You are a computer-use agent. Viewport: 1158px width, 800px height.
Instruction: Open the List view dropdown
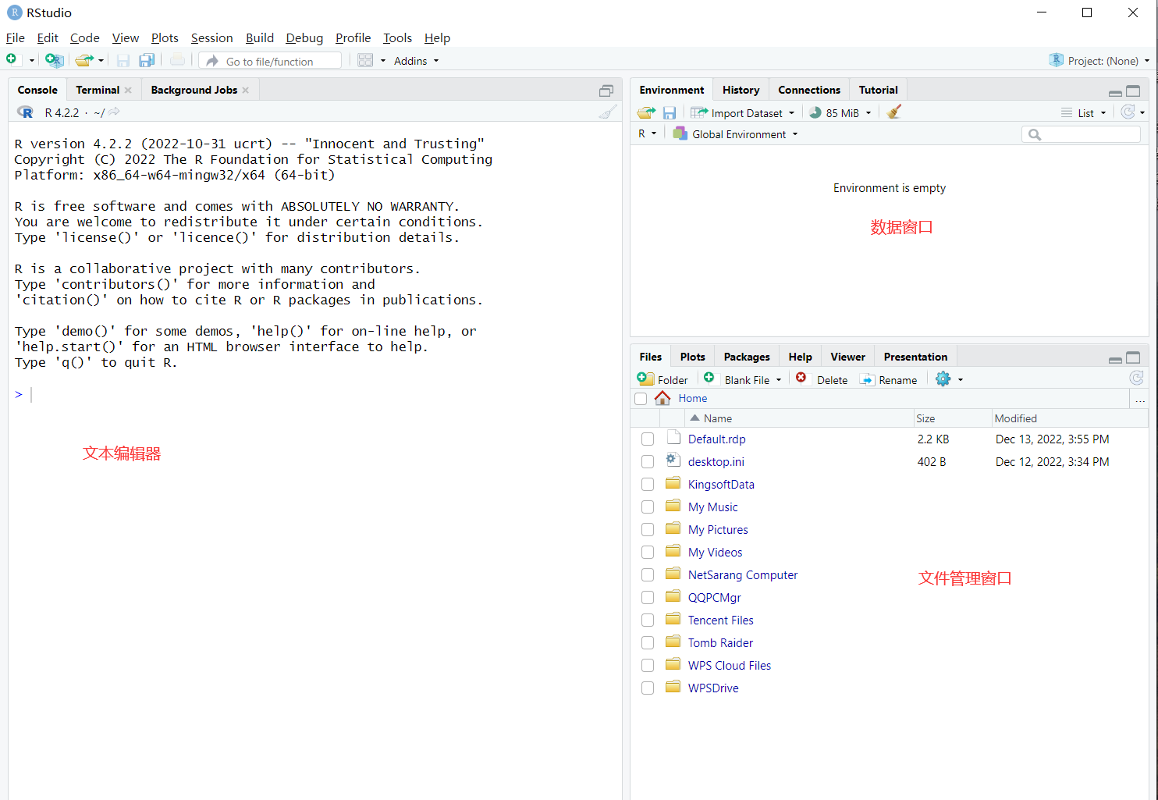1084,113
